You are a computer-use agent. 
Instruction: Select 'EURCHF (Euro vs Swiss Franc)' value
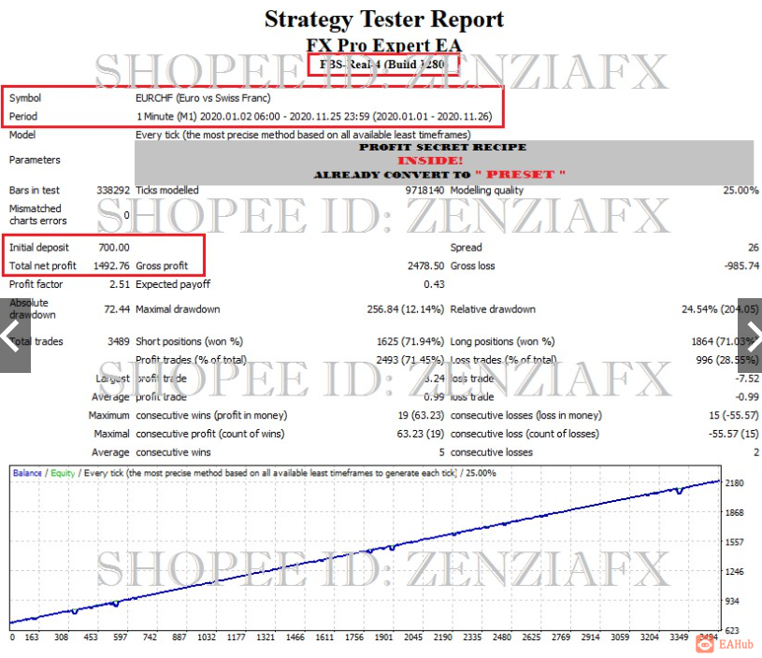pyautogui.click(x=203, y=98)
